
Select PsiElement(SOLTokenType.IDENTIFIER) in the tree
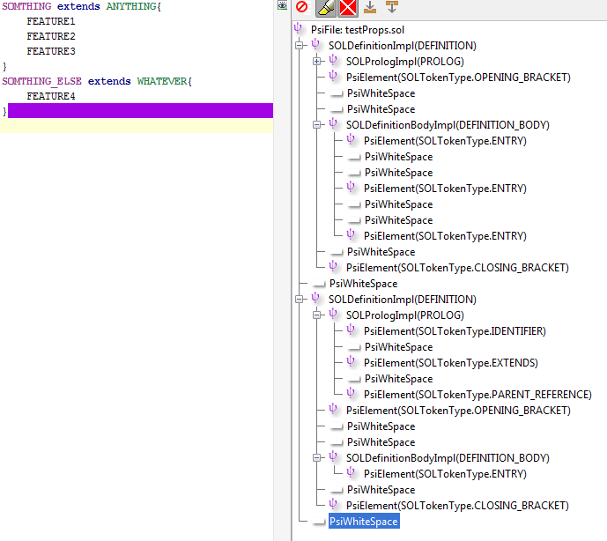point(455,331)
